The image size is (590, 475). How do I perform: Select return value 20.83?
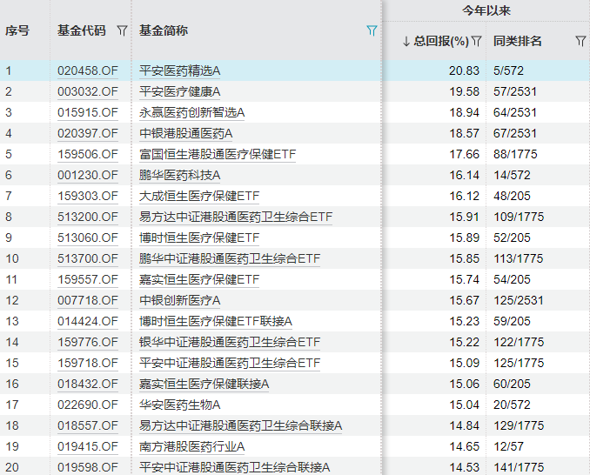465,70
